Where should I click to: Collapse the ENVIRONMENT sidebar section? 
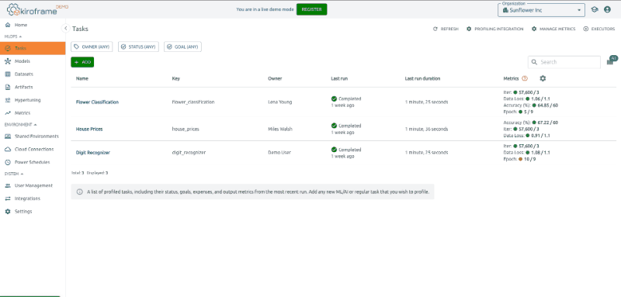point(21,125)
